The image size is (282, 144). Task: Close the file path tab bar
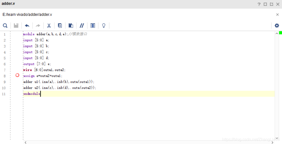coord(277,15)
